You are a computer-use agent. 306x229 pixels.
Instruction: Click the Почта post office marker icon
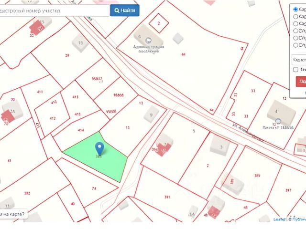(x=278, y=122)
